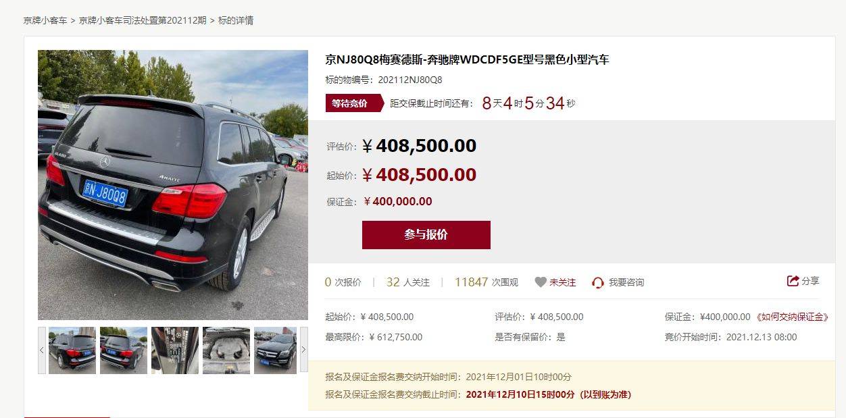
Task: Select the front-view car thumbnail
Action: [275, 350]
